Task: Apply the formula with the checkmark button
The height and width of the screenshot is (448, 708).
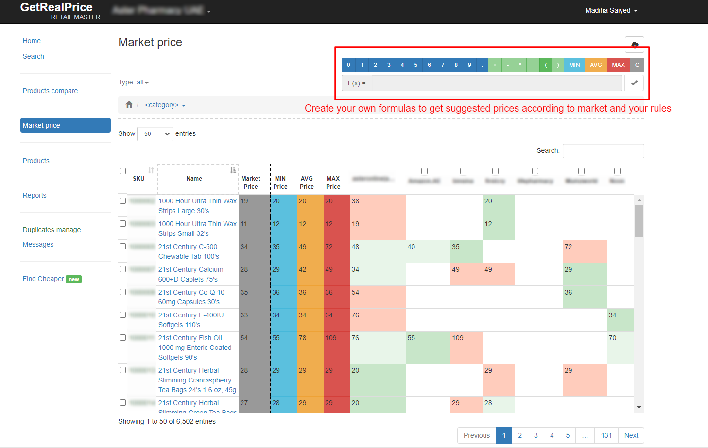Action: (x=634, y=83)
